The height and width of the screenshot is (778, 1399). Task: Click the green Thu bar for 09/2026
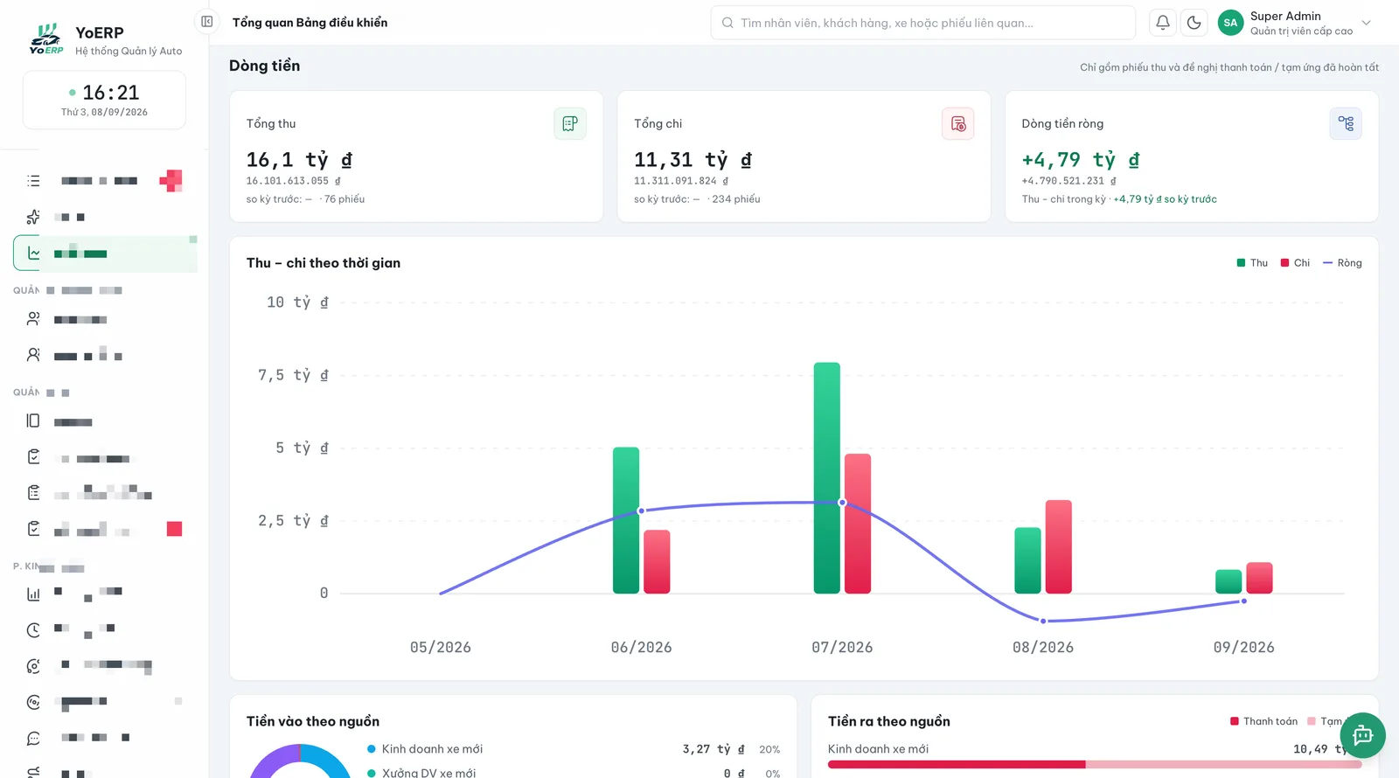(1228, 581)
